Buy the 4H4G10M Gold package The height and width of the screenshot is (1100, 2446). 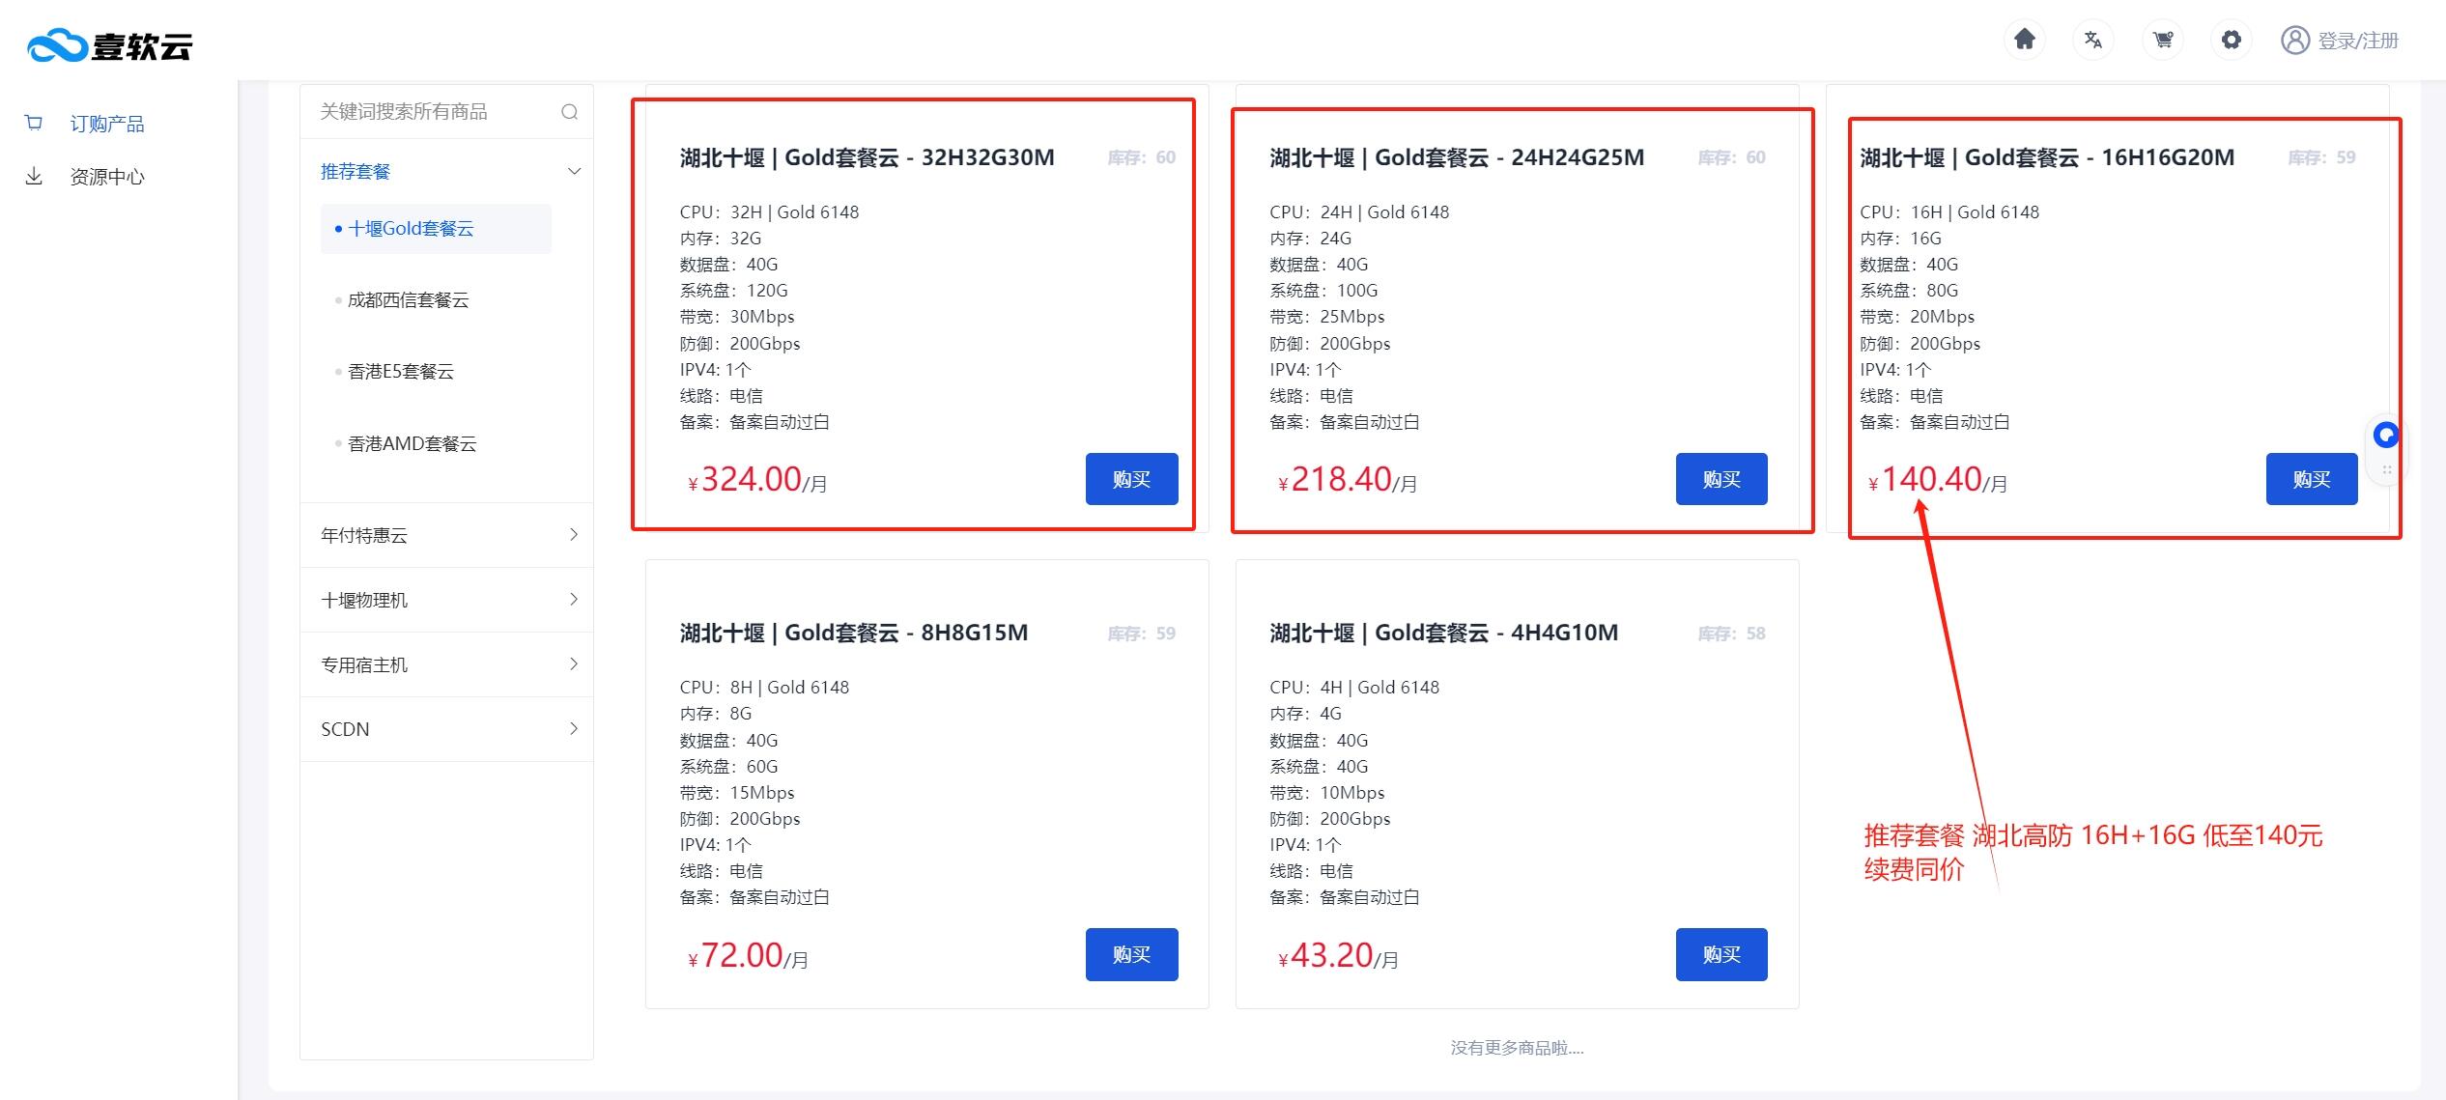[1721, 954]
